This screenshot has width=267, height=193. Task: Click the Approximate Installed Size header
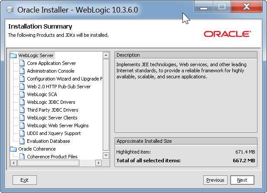tap(186, 141)
